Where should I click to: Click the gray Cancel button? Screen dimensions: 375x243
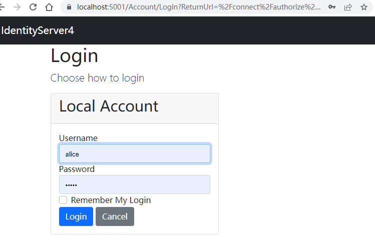115,216
